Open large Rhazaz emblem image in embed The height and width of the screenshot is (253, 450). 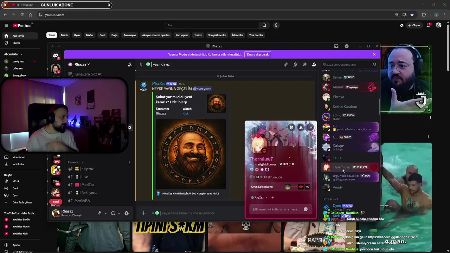click(191, 154)
